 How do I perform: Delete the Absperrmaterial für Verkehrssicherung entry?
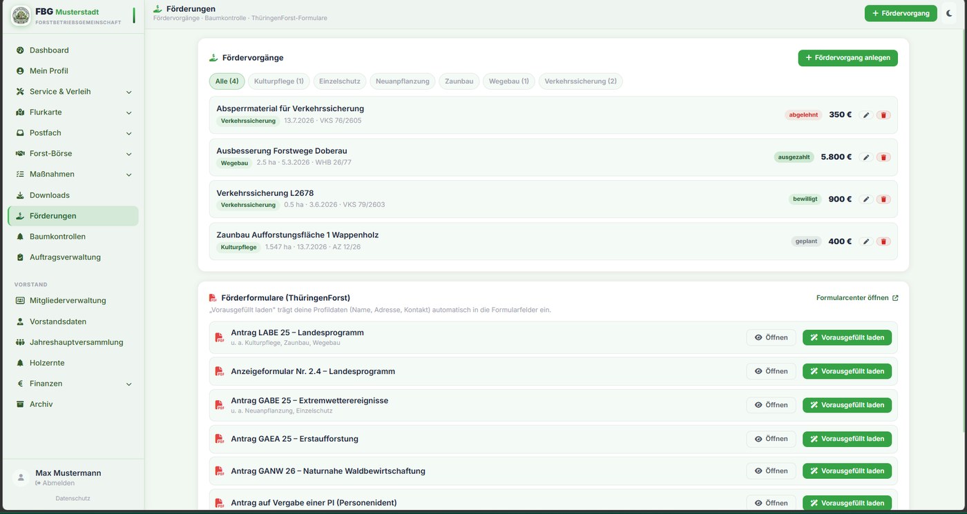pos(883,115)
